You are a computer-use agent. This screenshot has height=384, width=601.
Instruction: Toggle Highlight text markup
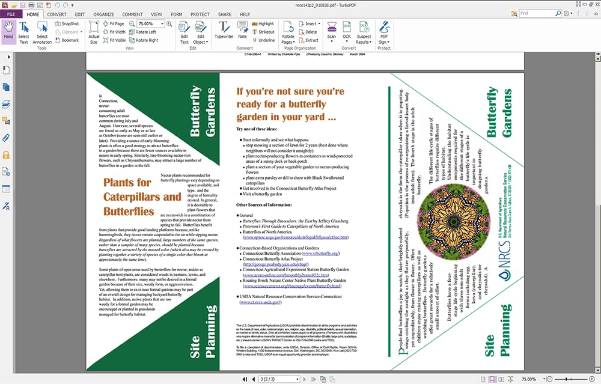point(263,24)
